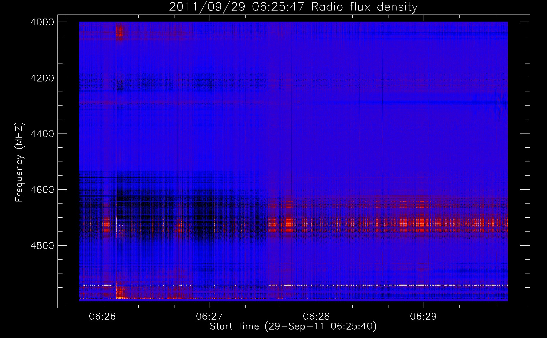The width and height of the screenshot is (547, 338).
Task: Click the 4400 frequency tick label
Action: coord(42,134)
